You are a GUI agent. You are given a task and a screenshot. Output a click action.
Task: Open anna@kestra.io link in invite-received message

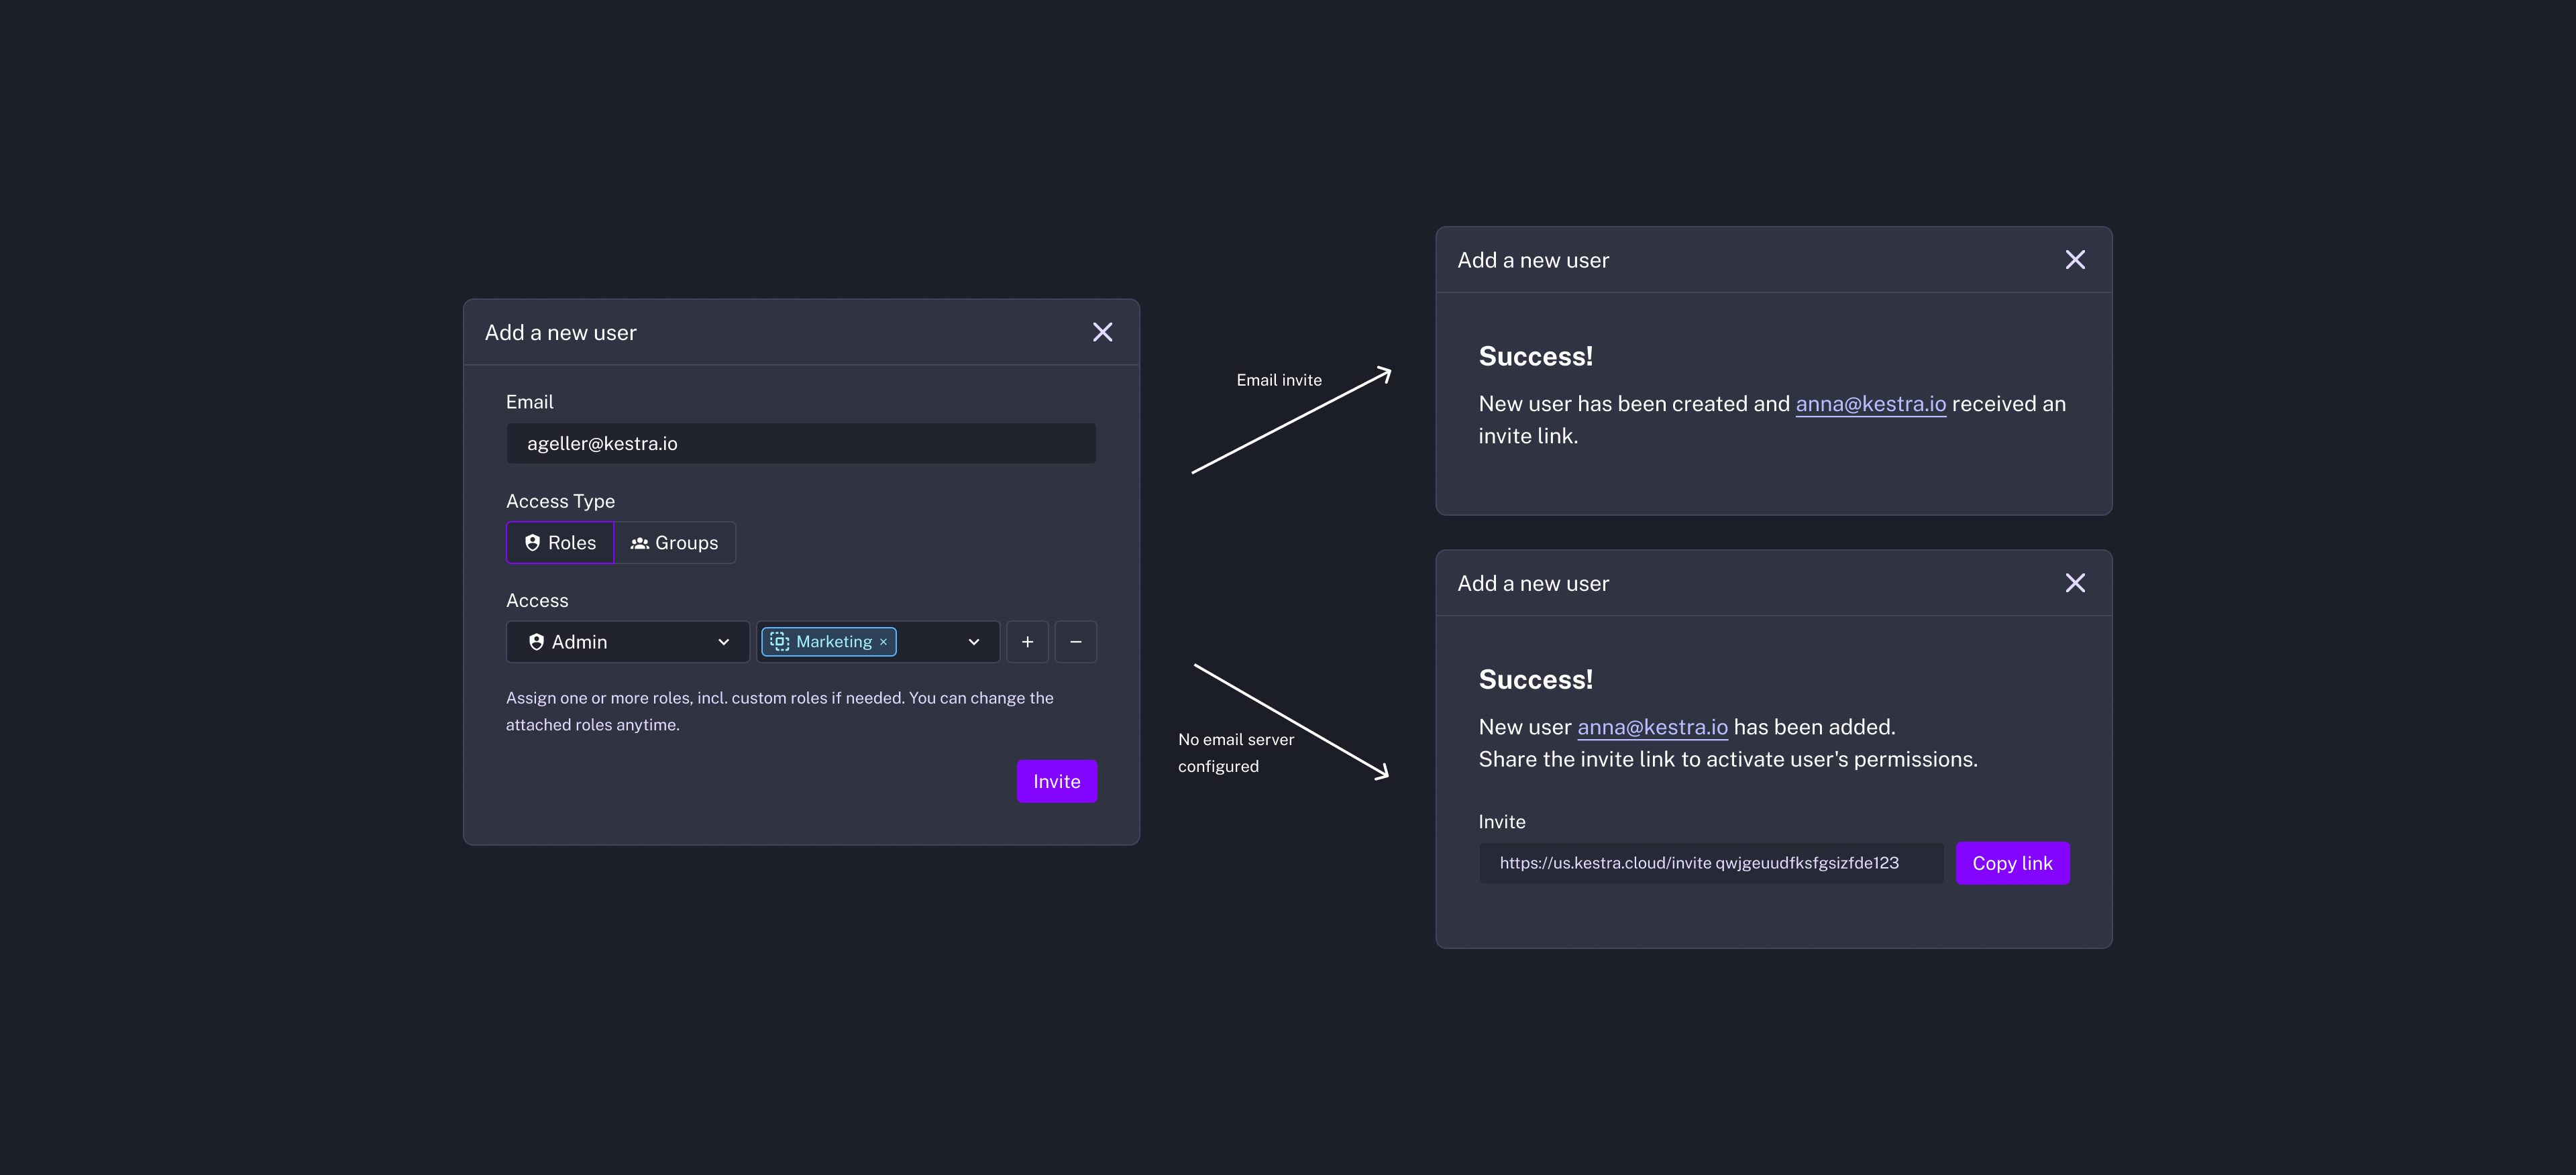(x=1870, y=404)
